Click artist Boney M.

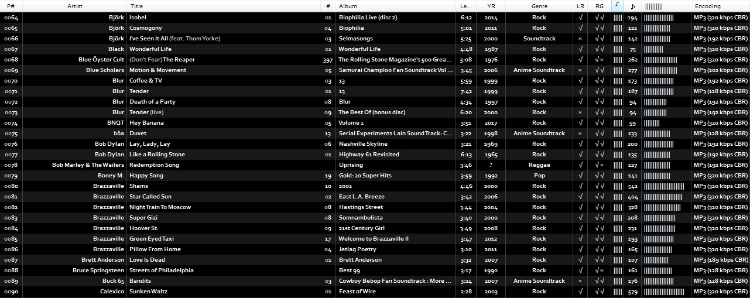coord(111,176)
